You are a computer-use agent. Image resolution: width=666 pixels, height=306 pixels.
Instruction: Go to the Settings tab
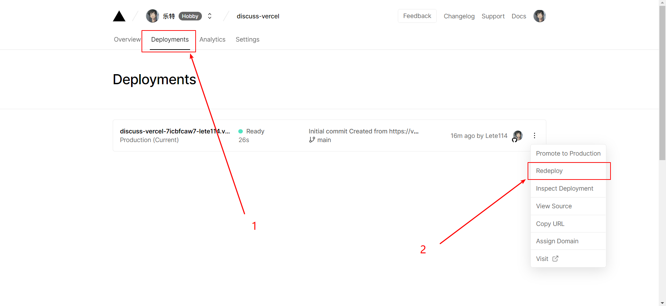(x=247, y=40)
